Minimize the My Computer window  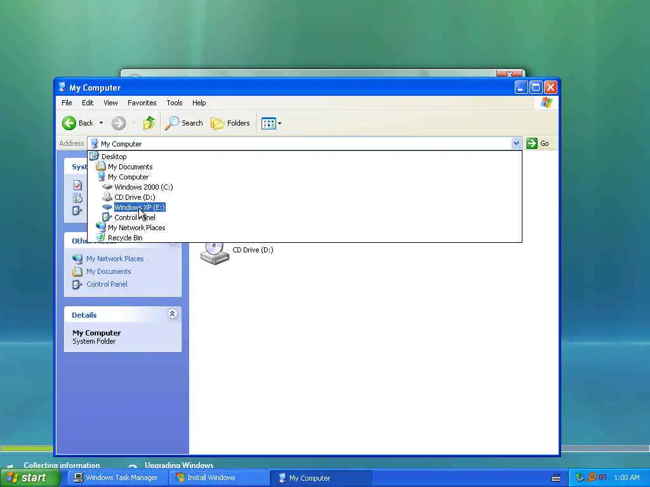point(521,88)
